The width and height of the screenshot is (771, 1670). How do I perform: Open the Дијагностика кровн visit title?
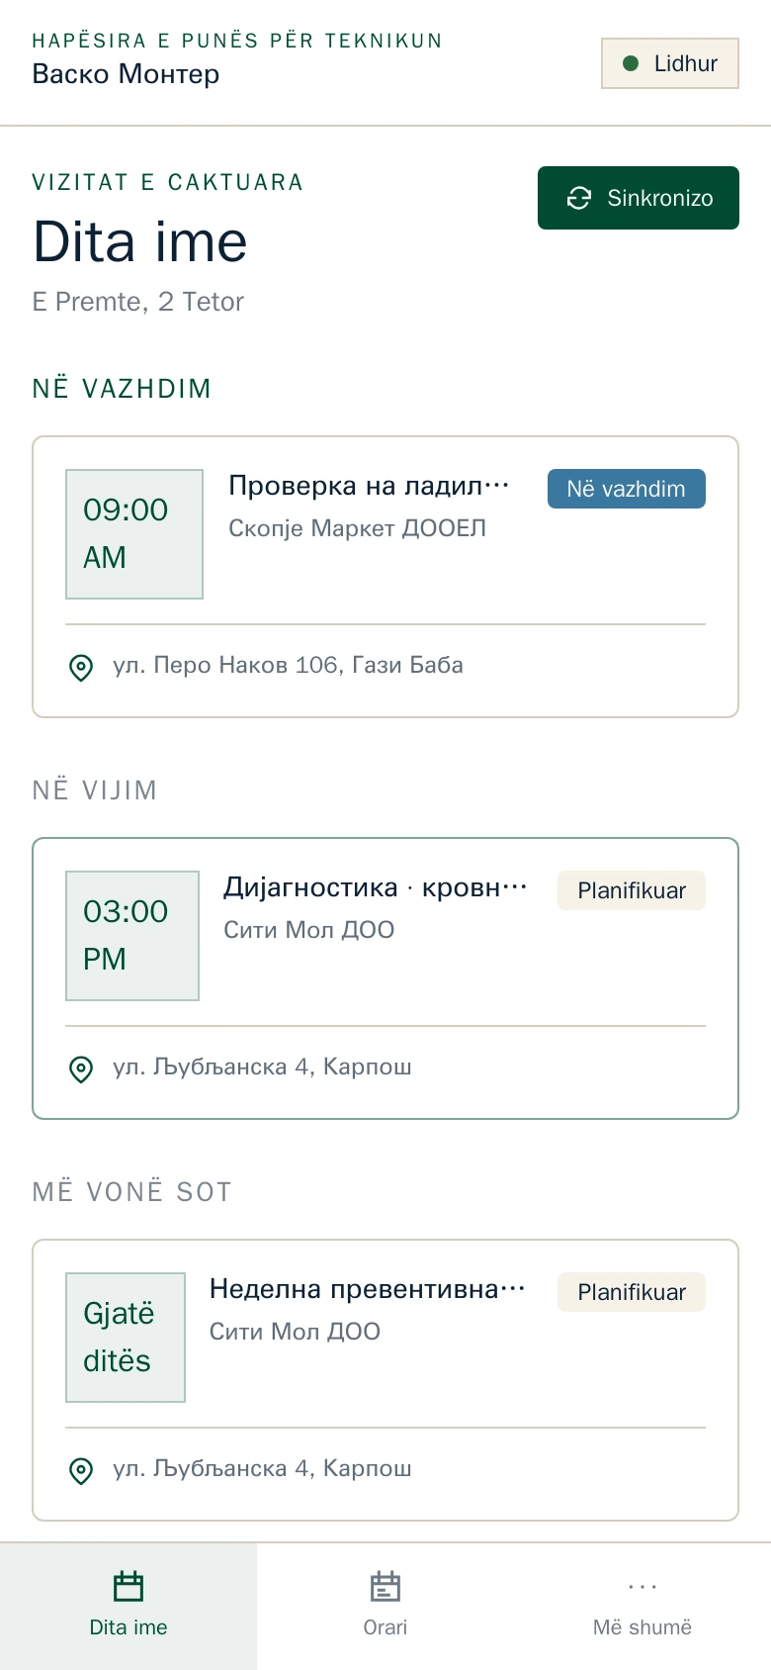[376, 887]
